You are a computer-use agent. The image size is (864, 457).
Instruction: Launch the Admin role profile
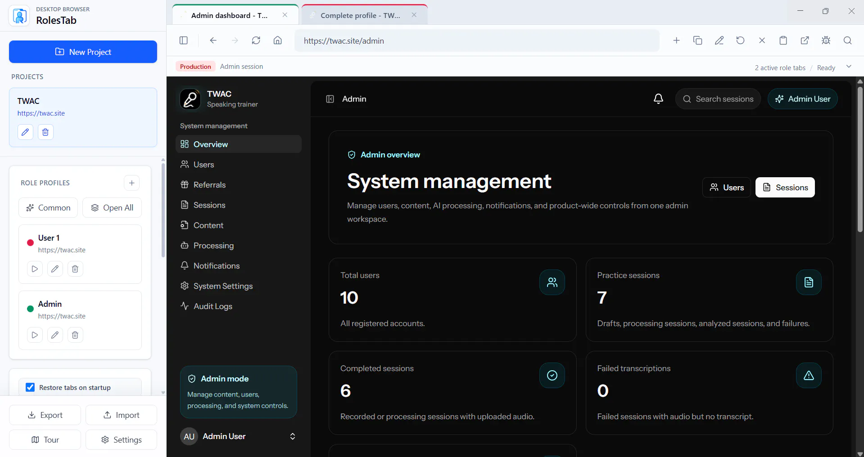coord(35,335)
